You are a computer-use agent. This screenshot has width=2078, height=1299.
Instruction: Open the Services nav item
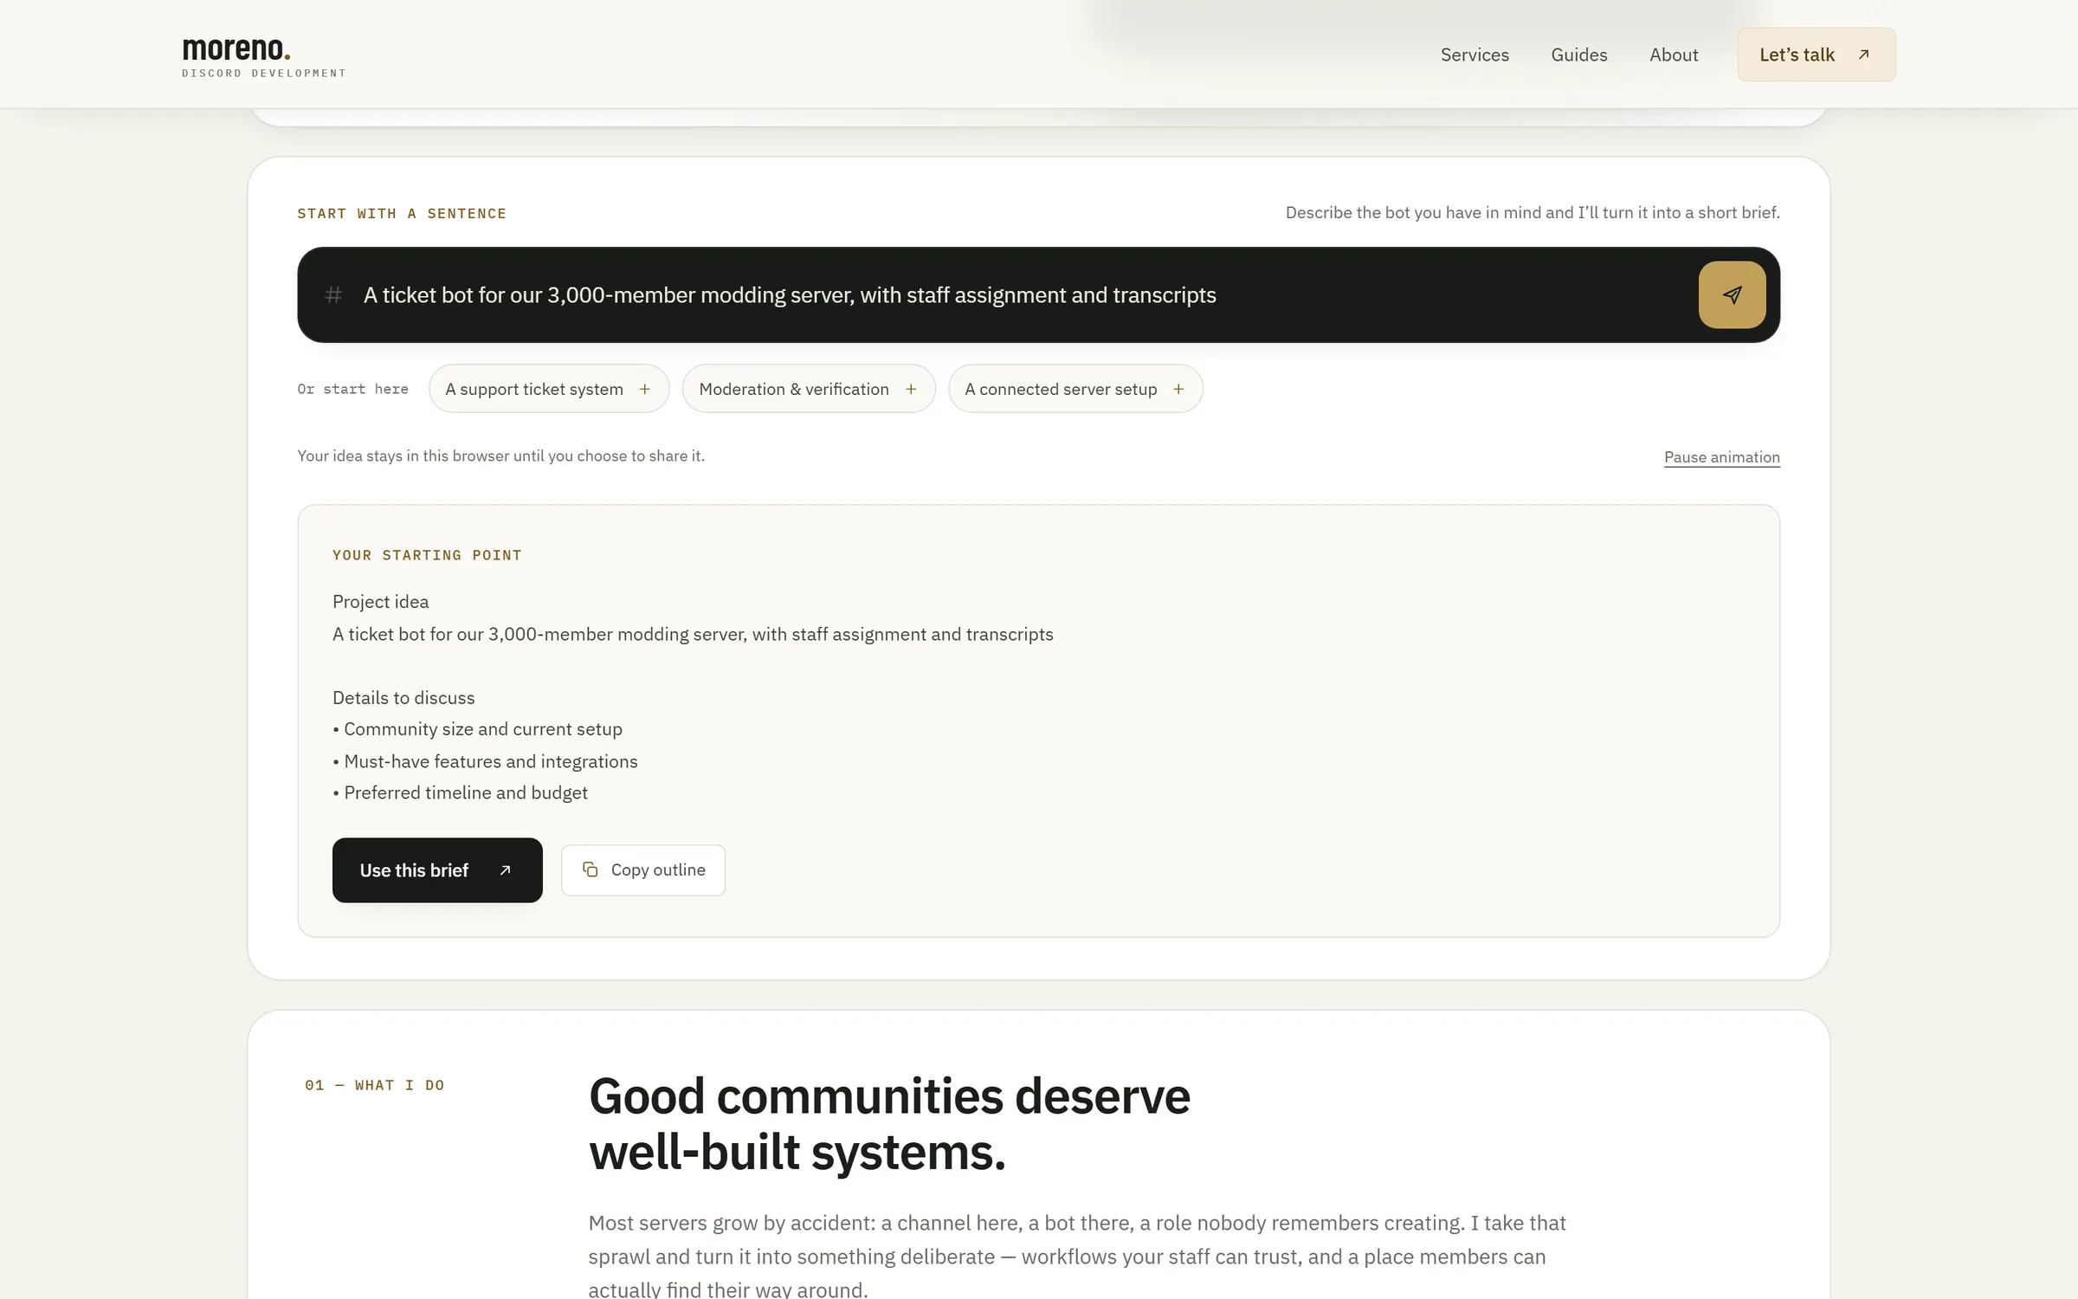click(x=1475, y=55)
